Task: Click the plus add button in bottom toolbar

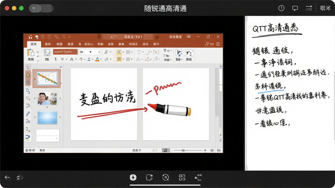Action: (x=133, y=177)
